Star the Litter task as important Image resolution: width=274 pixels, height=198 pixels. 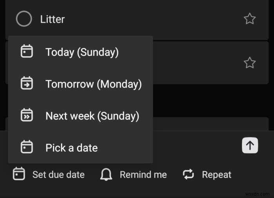[250, 19]
